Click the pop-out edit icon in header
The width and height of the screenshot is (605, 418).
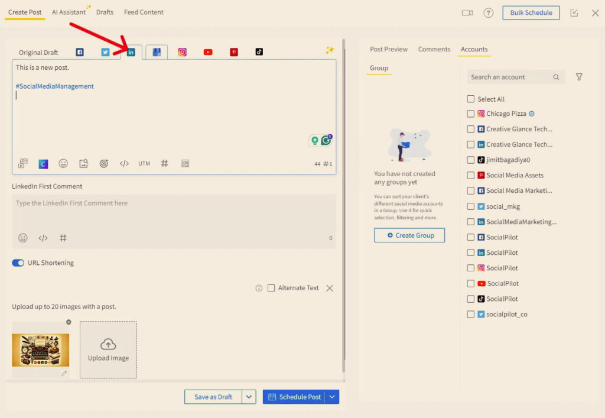pyautogui.click(x=574, y=13)
